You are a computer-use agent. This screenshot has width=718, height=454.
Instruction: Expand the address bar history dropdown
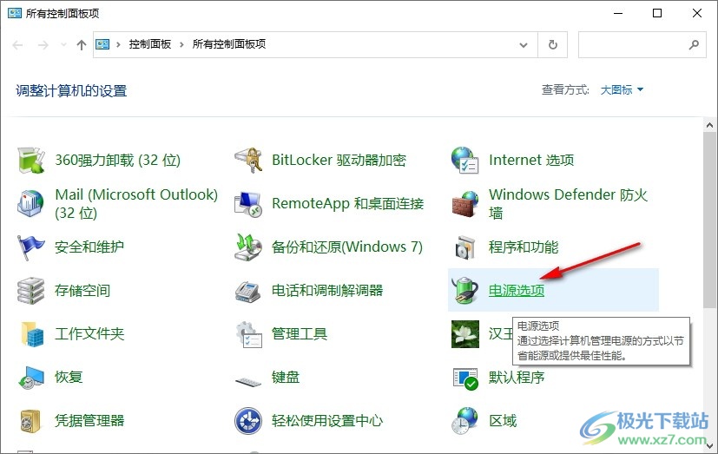coord(524,45)
